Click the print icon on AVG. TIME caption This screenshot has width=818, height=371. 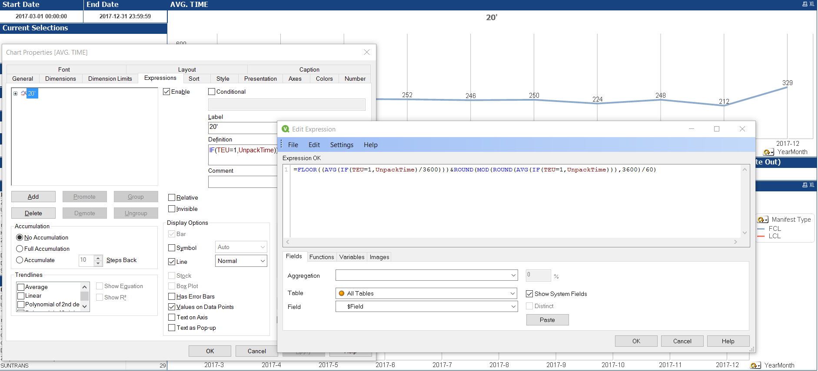tap(805, 4)
